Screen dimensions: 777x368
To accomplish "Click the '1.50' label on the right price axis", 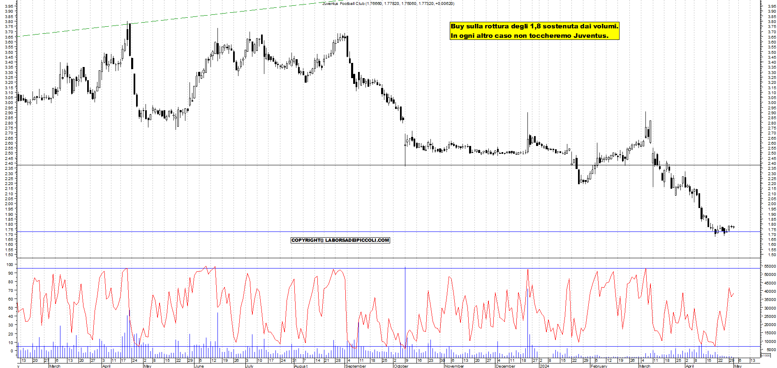I will 772,255.
